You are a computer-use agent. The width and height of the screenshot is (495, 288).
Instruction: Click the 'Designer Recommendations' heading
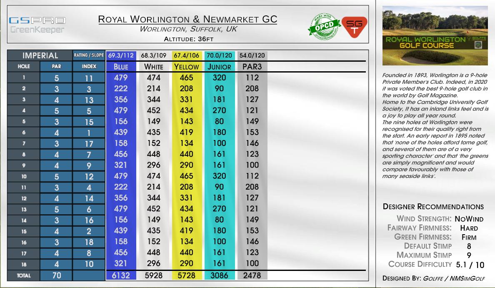click(433, 207)
